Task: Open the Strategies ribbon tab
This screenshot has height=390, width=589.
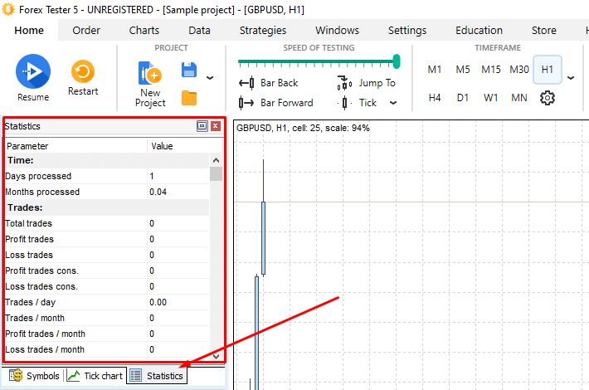Action: click(x=262, y=31)
